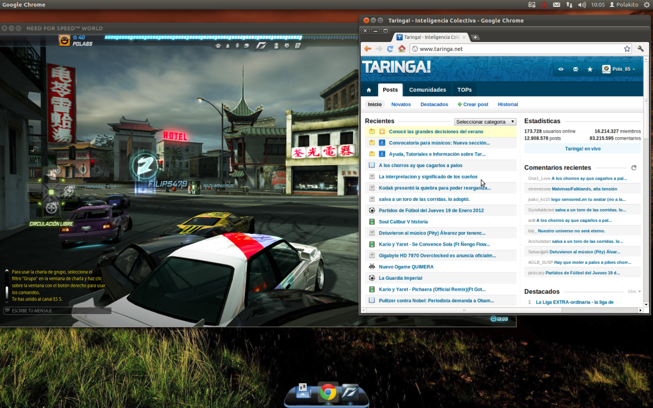This screenshot has width=653, height=408.
Task: Open post Soul Calibur V historia
Action: pos(403,222)
